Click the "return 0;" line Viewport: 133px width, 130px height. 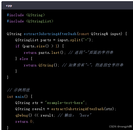click(x=25, y=122)
